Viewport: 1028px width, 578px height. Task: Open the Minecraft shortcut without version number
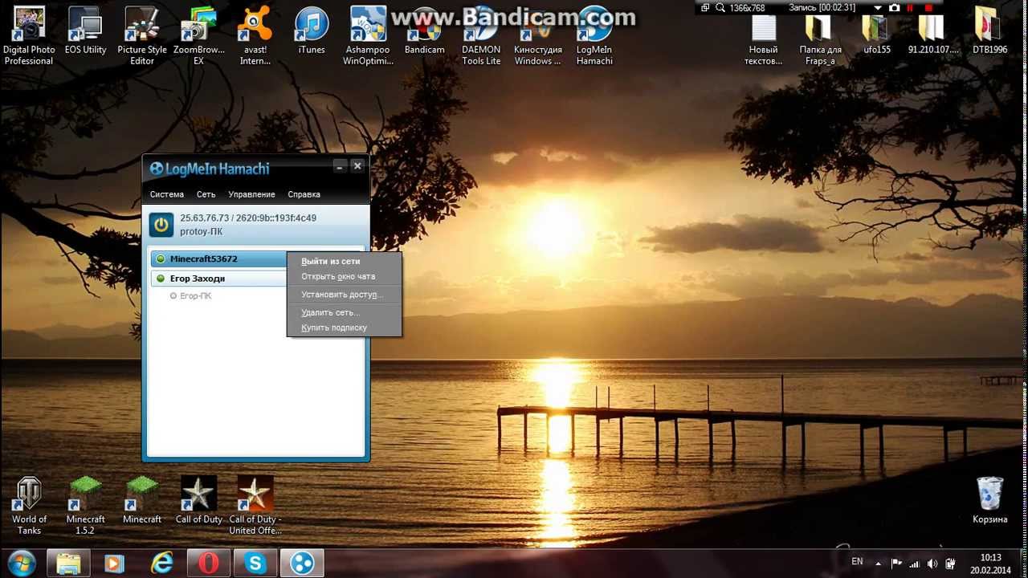[142, 500]
